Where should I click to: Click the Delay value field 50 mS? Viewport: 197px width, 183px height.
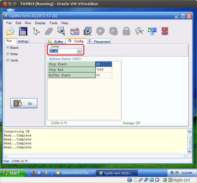[x=63, y=51]
